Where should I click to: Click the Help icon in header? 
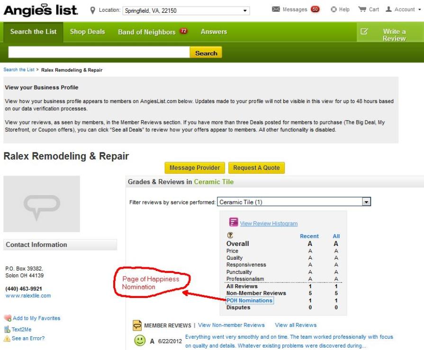pos(334,9)
